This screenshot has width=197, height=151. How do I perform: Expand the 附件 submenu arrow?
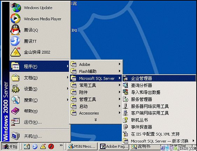coord(120,92)
